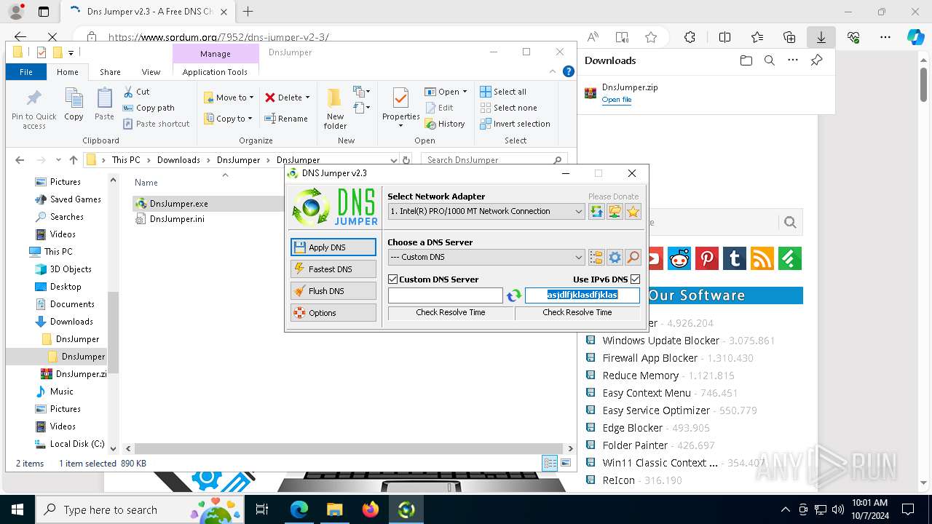932x524 pixels.
Task: Click Flush DNS button
Action: (333, 291)
